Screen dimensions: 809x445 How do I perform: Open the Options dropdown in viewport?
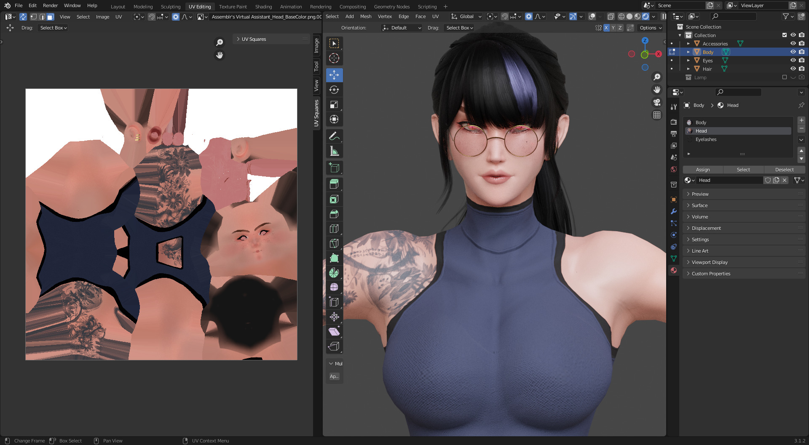coord(651,28)
